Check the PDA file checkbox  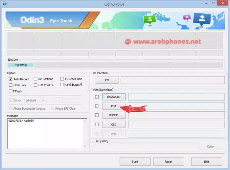tap(97, 106)
